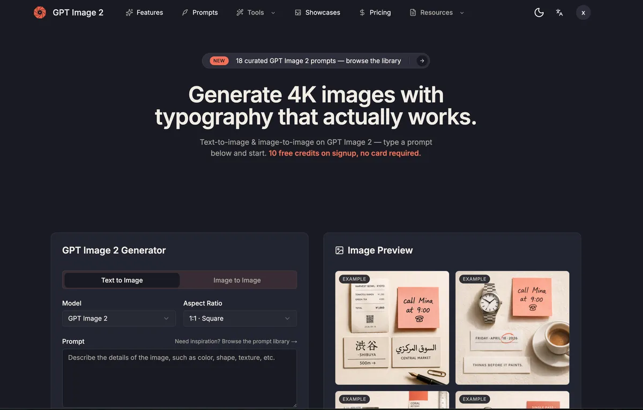Open the wristwatch and coffee example image

coord(512,328)
